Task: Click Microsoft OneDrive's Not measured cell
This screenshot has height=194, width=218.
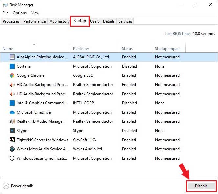Action: tap(167, 112)
